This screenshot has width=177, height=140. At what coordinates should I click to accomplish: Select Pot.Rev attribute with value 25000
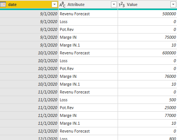(67, 108)
